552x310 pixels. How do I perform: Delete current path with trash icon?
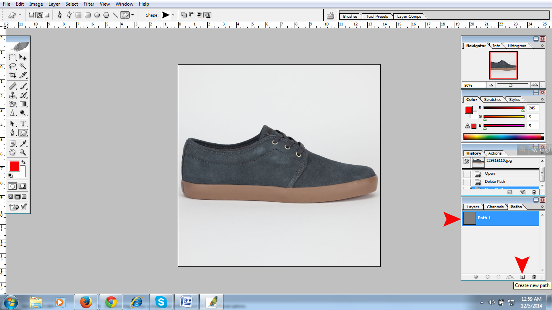[534, 277]
